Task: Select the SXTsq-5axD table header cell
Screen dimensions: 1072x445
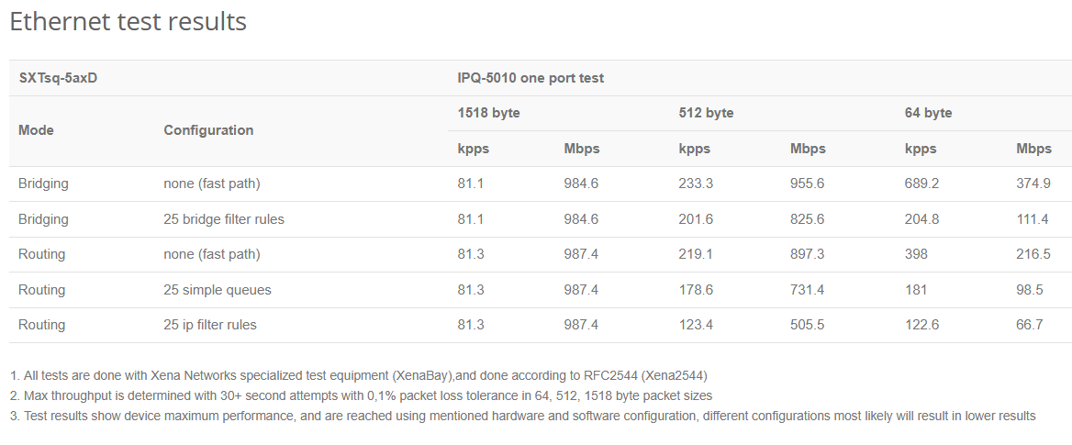Action: tap(58, 78)
